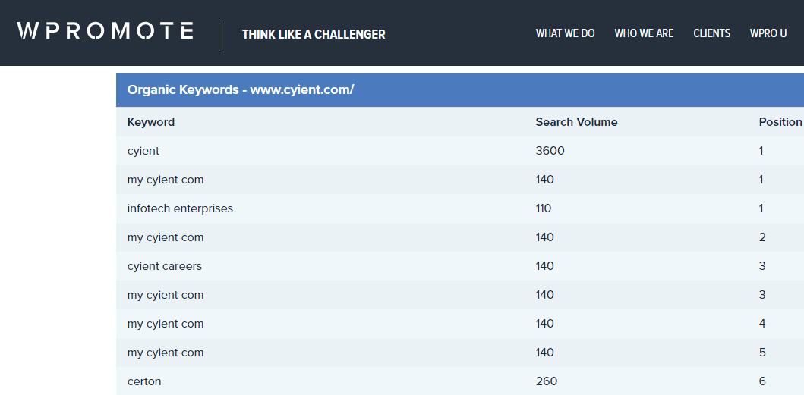Sort by the Search Volume column header
Image resolution: width=804 pixels, height=395 pixels.
[576, 122]
